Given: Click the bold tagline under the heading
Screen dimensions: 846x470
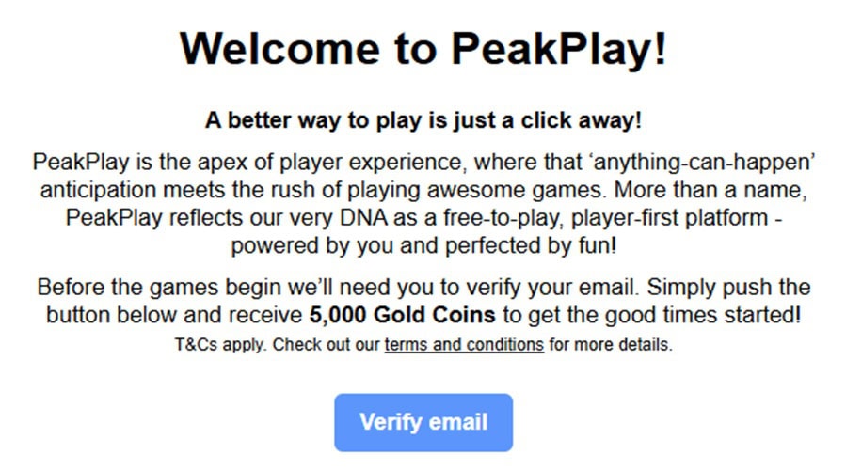Looking at the screenshot, I should pyautogui.click(x=423, y=120).
